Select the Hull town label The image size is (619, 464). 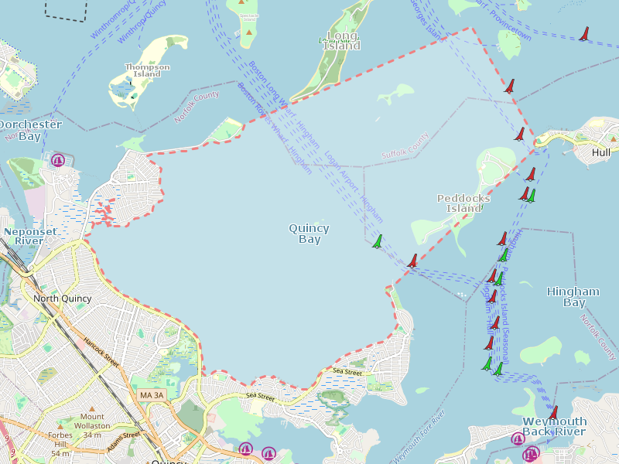pyautogui.click(x=600, y=153)
